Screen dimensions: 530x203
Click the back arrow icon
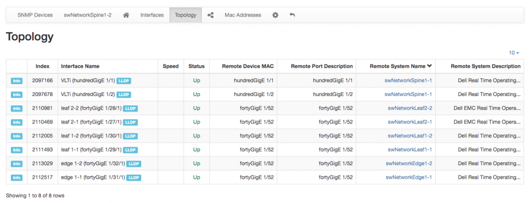[x=292, y=15]
